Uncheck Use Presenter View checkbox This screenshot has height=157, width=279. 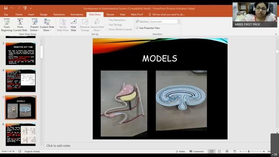[137, 28]
